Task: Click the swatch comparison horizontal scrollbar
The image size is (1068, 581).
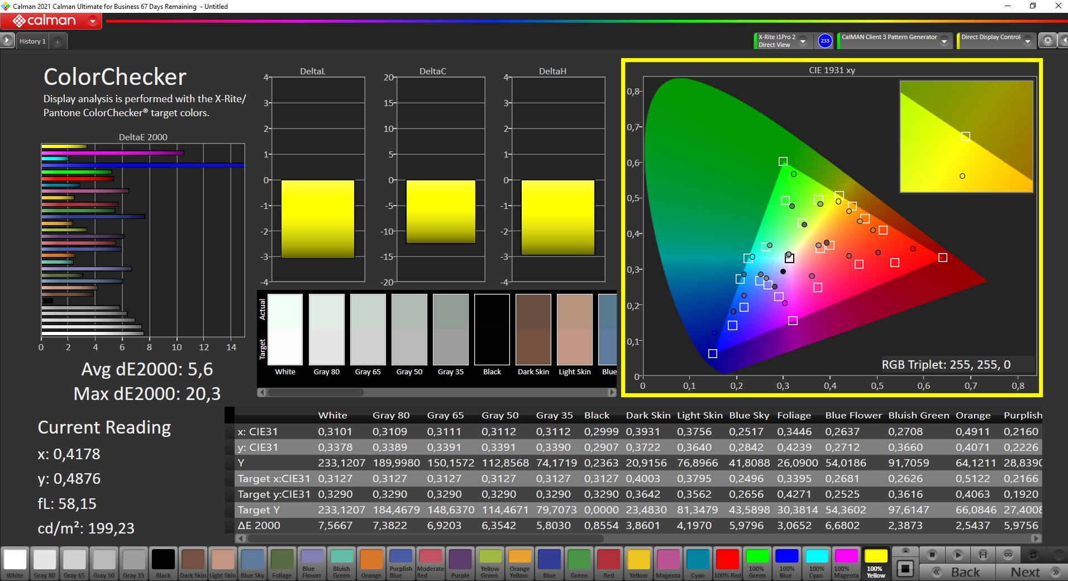Action: point(316,393)
